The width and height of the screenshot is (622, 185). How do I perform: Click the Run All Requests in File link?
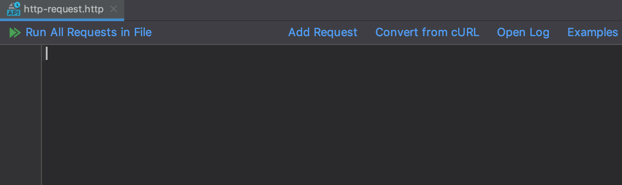coord(89,33)
